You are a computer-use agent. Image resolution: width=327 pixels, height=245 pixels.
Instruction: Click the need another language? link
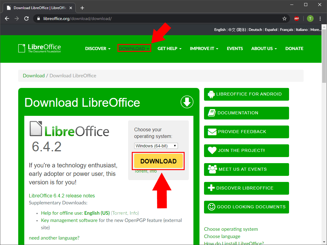coord(54,238)
